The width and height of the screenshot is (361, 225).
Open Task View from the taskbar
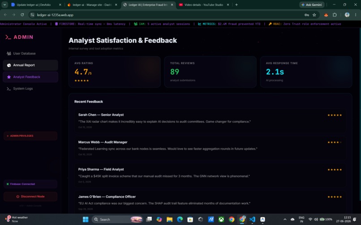(149, 220)
